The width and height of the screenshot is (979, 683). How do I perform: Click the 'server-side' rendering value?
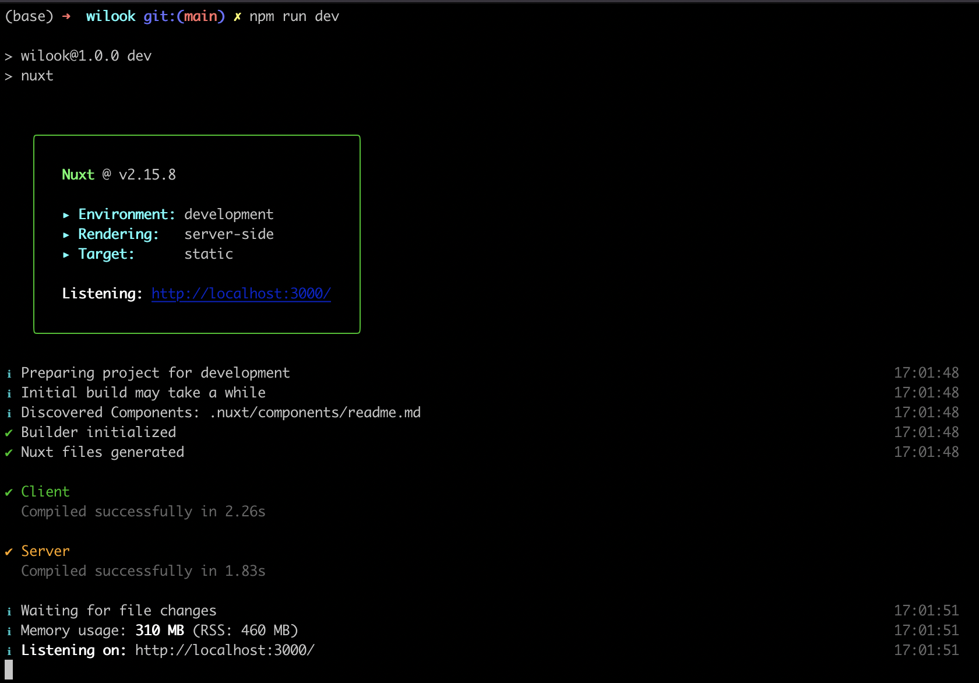(x=229, y=234)
